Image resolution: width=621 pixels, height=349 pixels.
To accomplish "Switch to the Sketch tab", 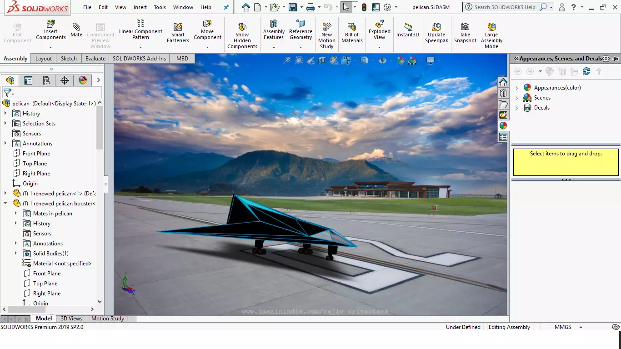I will 69,59.
